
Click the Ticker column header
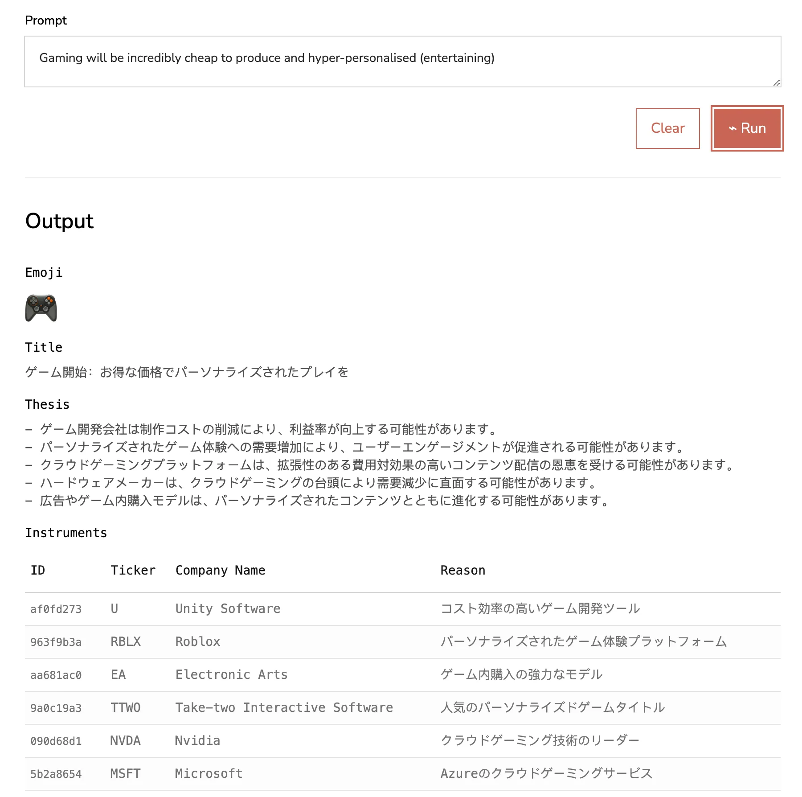133,570
